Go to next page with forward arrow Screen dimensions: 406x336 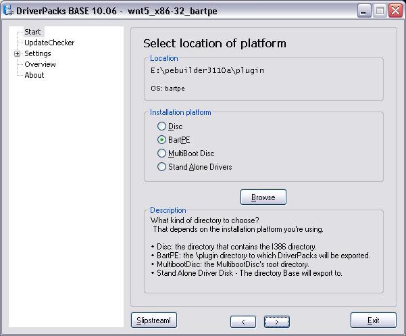[276, 321]
